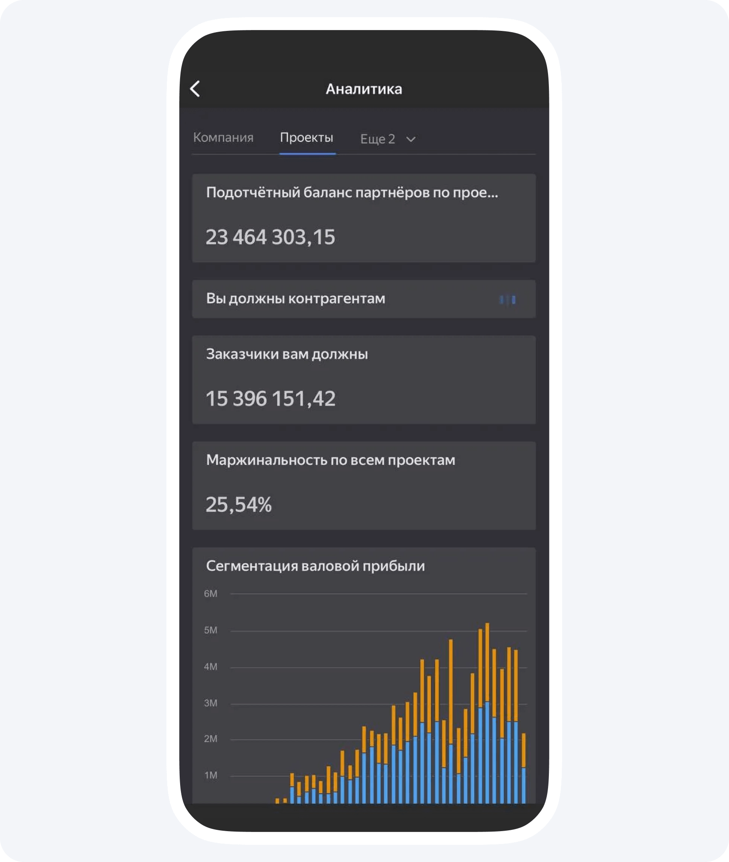This screenshot has width=729, height=862.
Task: Click the 25,54% margin value
Action: click(238, 505)
